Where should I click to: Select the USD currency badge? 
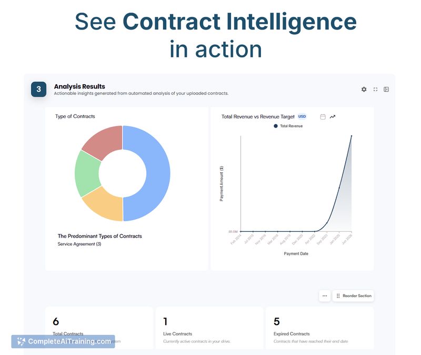pos(302,116)
